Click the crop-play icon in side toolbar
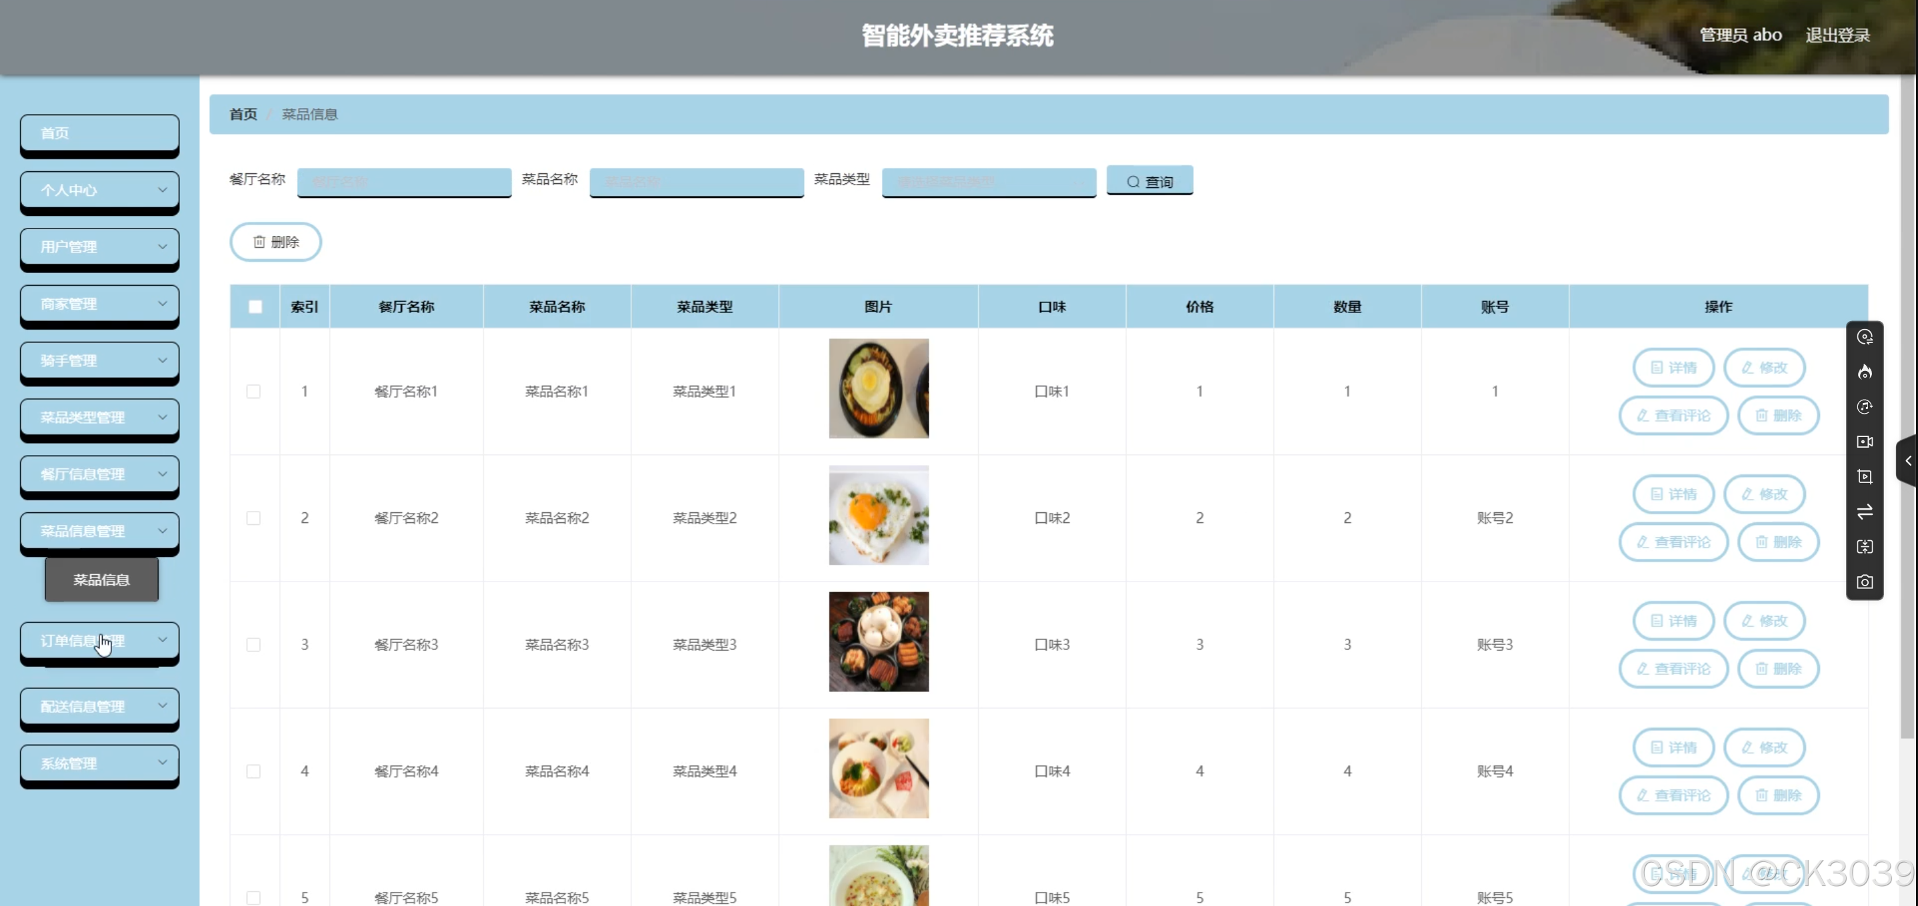The height and width of the screenshot is (906, 1918). 1865,477
